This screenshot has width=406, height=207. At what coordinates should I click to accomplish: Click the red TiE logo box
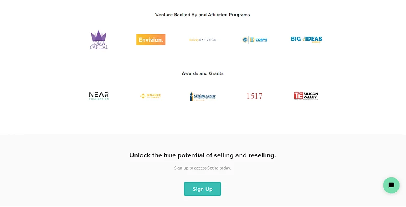[298, 96]
